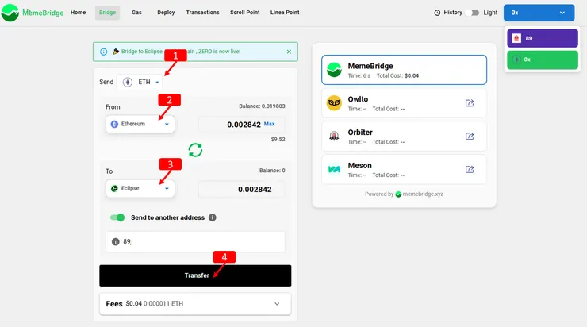Select the purple 89 wallet entry
Screen dimensions: 587x327
(543, 38)
